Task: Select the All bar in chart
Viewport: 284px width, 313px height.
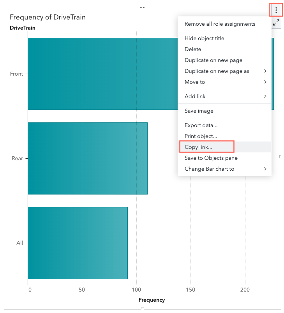Action: [78, 243]
